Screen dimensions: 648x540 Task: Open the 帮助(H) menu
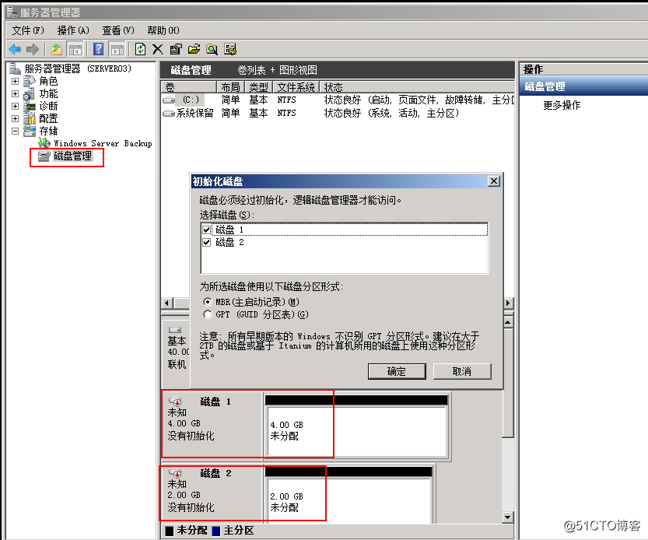pos(163,30)
